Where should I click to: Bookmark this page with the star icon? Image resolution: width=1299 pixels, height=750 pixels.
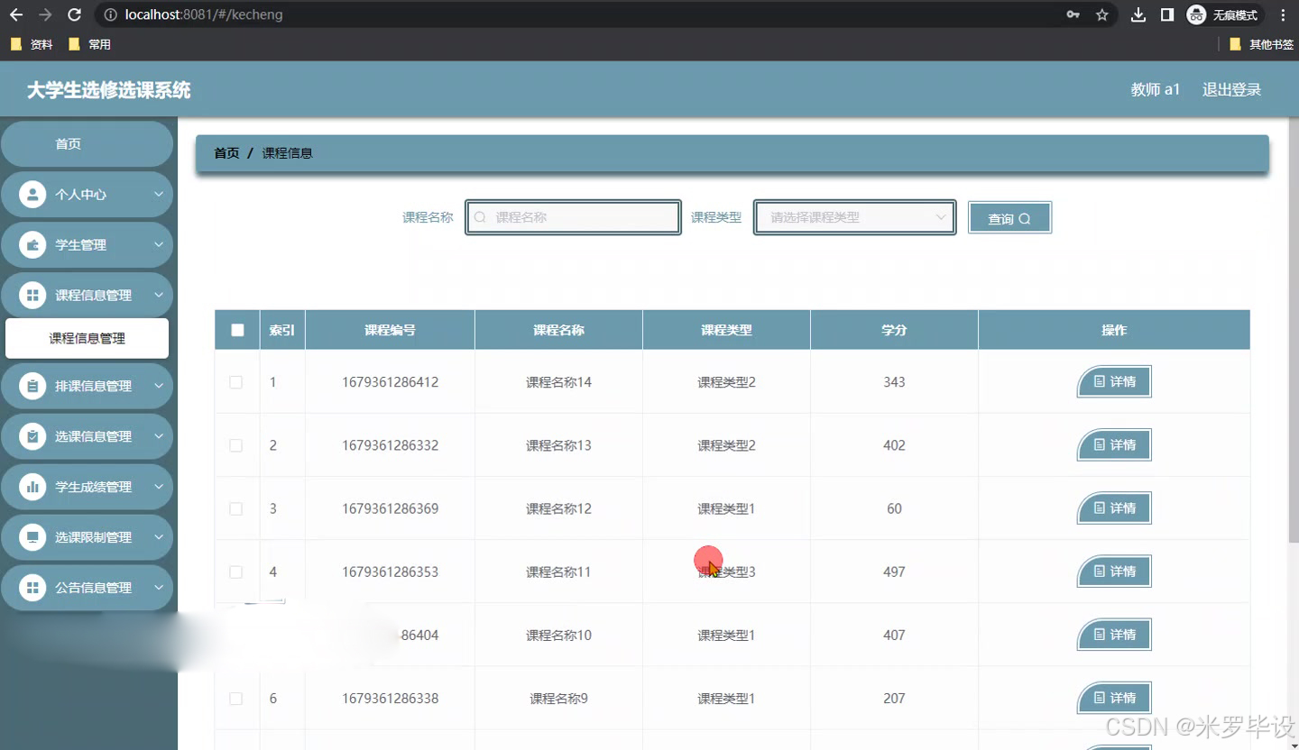[x=1101, y=14]
